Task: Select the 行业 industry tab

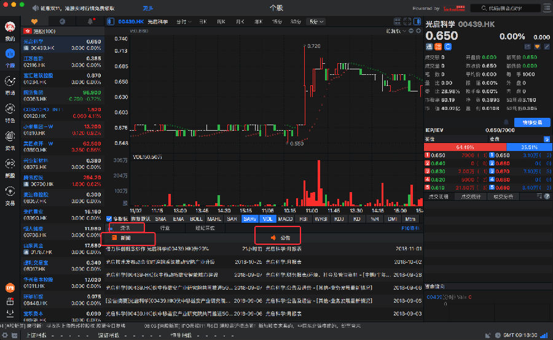Action: pos(165,228)
